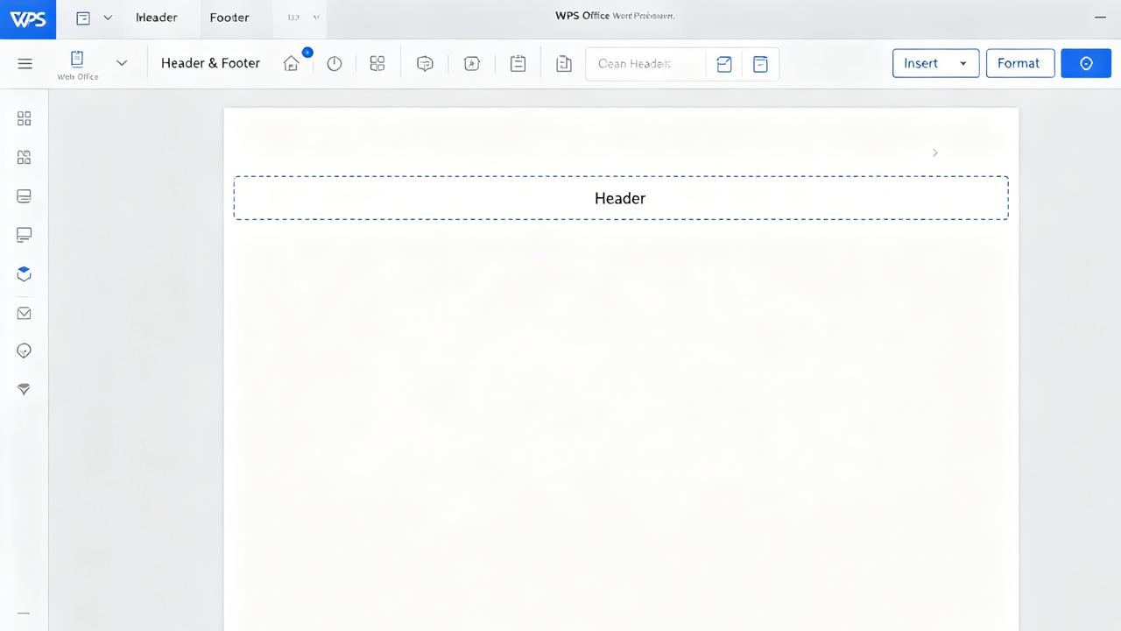Click the document pages toolbar icon
This screenshot has height=631, width=1121.
click(564, 63)
